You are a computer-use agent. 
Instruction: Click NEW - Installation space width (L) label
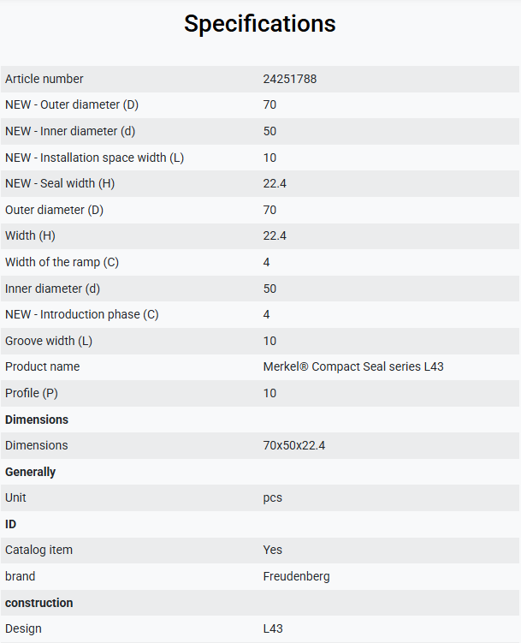pos(94,158)
